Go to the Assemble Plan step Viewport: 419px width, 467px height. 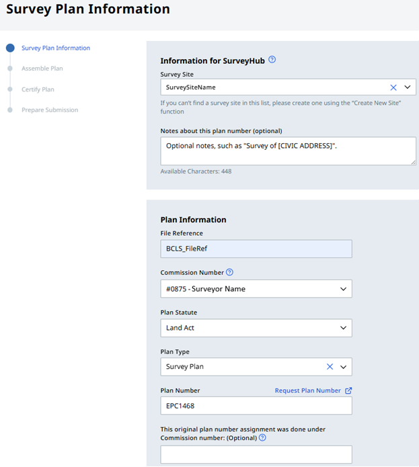pyautogui.click(x=42, y=69)
